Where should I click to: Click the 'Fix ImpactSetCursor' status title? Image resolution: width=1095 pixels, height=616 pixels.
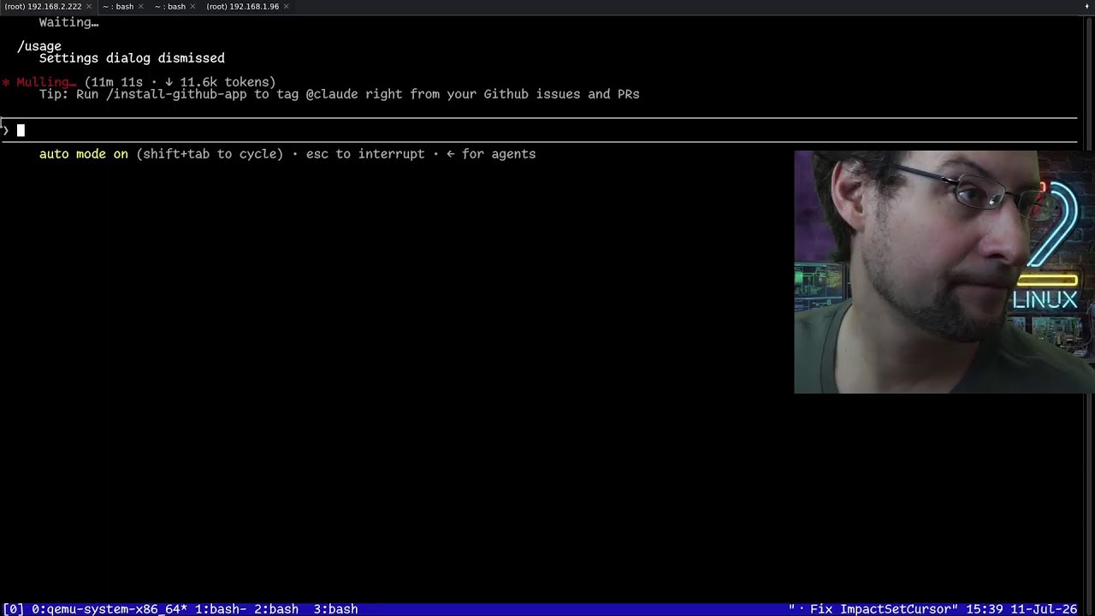pyautogui.click(x=880, y=609)
